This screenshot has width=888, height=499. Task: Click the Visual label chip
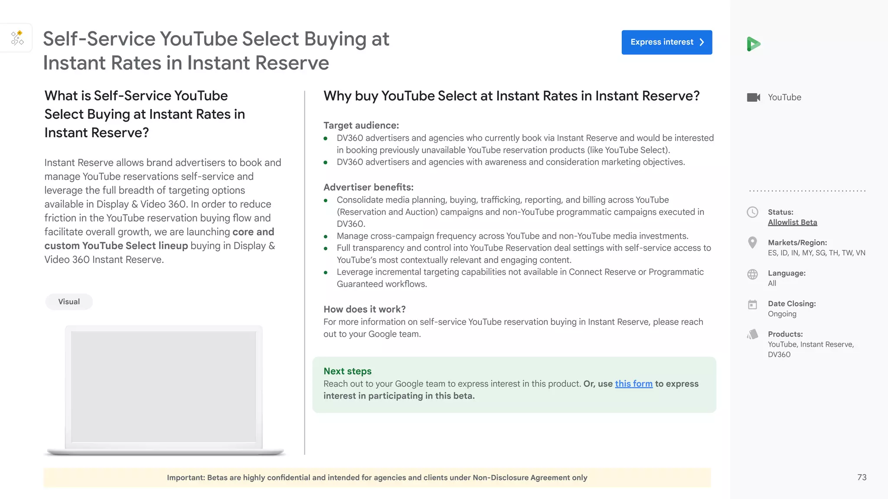point(69,301)
